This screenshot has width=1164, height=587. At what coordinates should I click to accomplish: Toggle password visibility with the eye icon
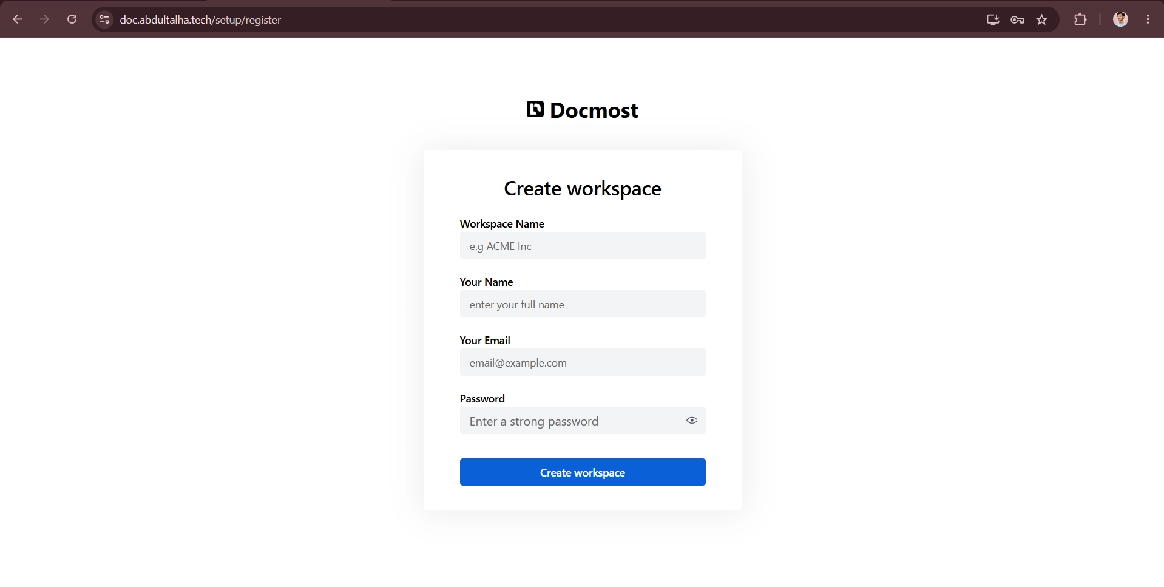(x=692, y=421)
